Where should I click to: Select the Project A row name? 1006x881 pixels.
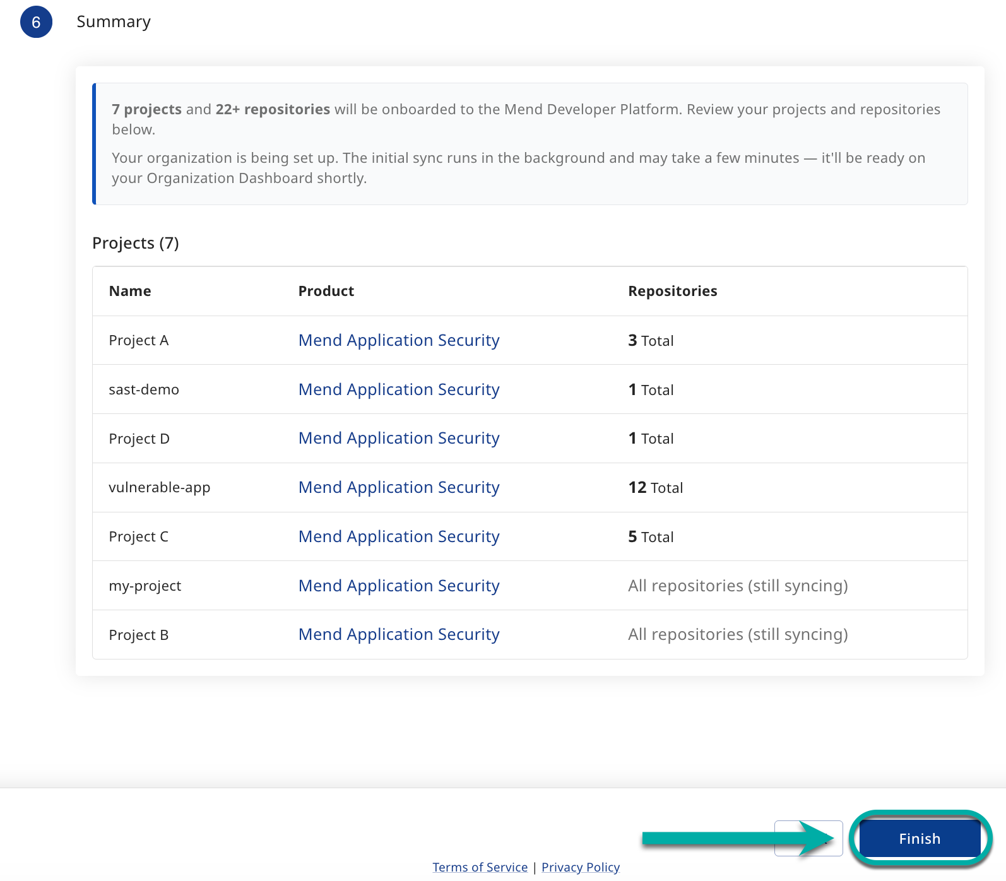point(139,340)
